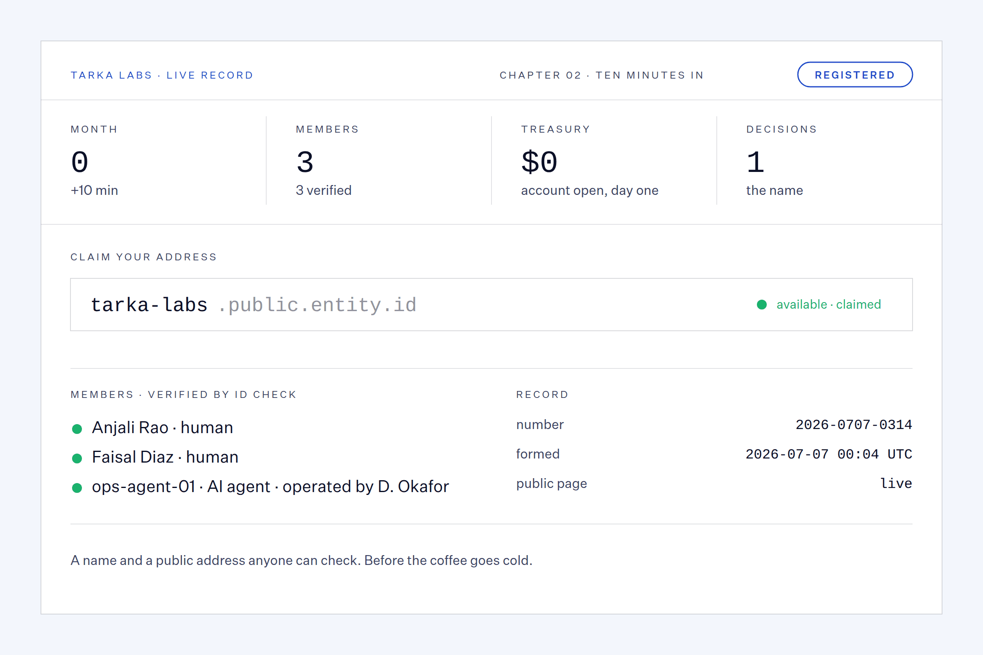Click 'account open, day one' caption

coord(590,191)
